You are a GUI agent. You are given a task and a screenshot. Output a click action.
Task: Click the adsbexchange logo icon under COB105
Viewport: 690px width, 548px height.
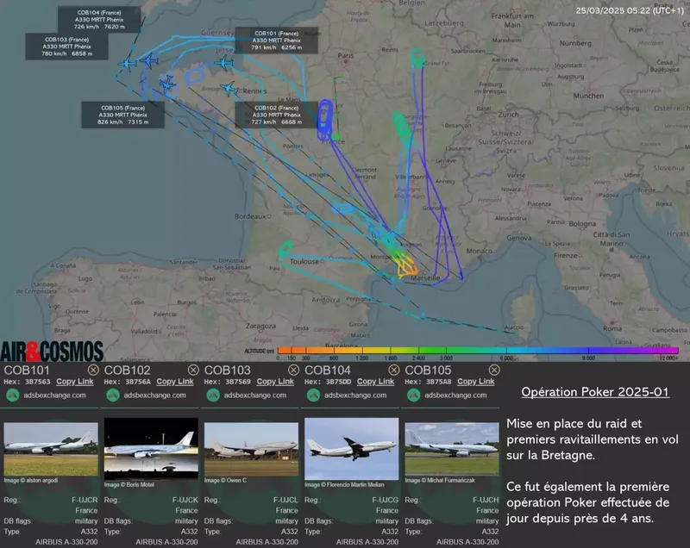(x=413, y=395)
